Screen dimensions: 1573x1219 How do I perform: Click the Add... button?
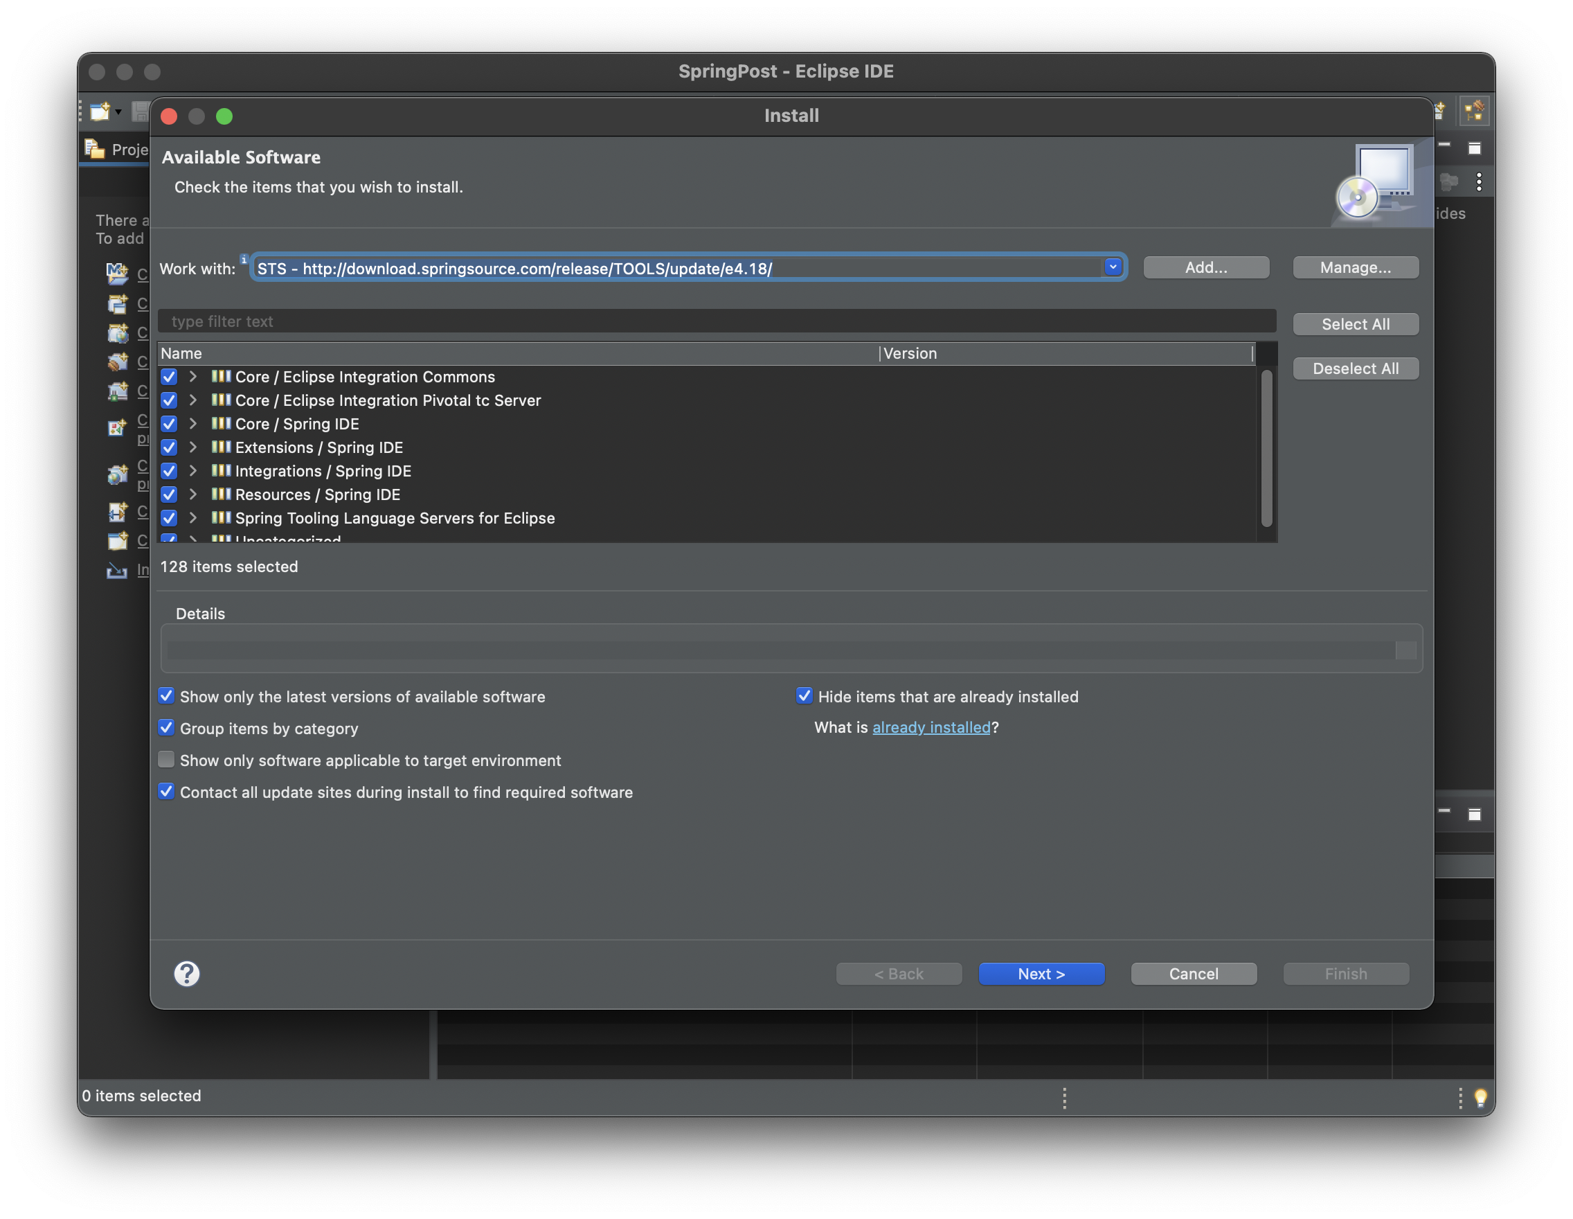[1205, 267]
